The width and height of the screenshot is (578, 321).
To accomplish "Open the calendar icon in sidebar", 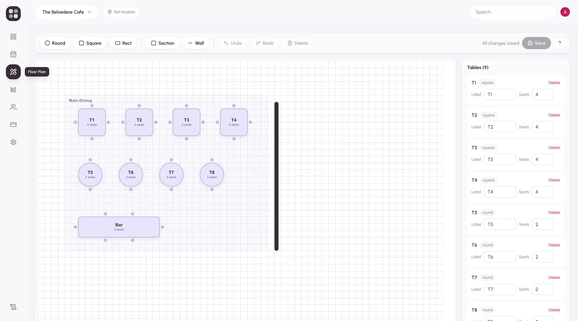I will pyautogui.click(x=13, y=54).
